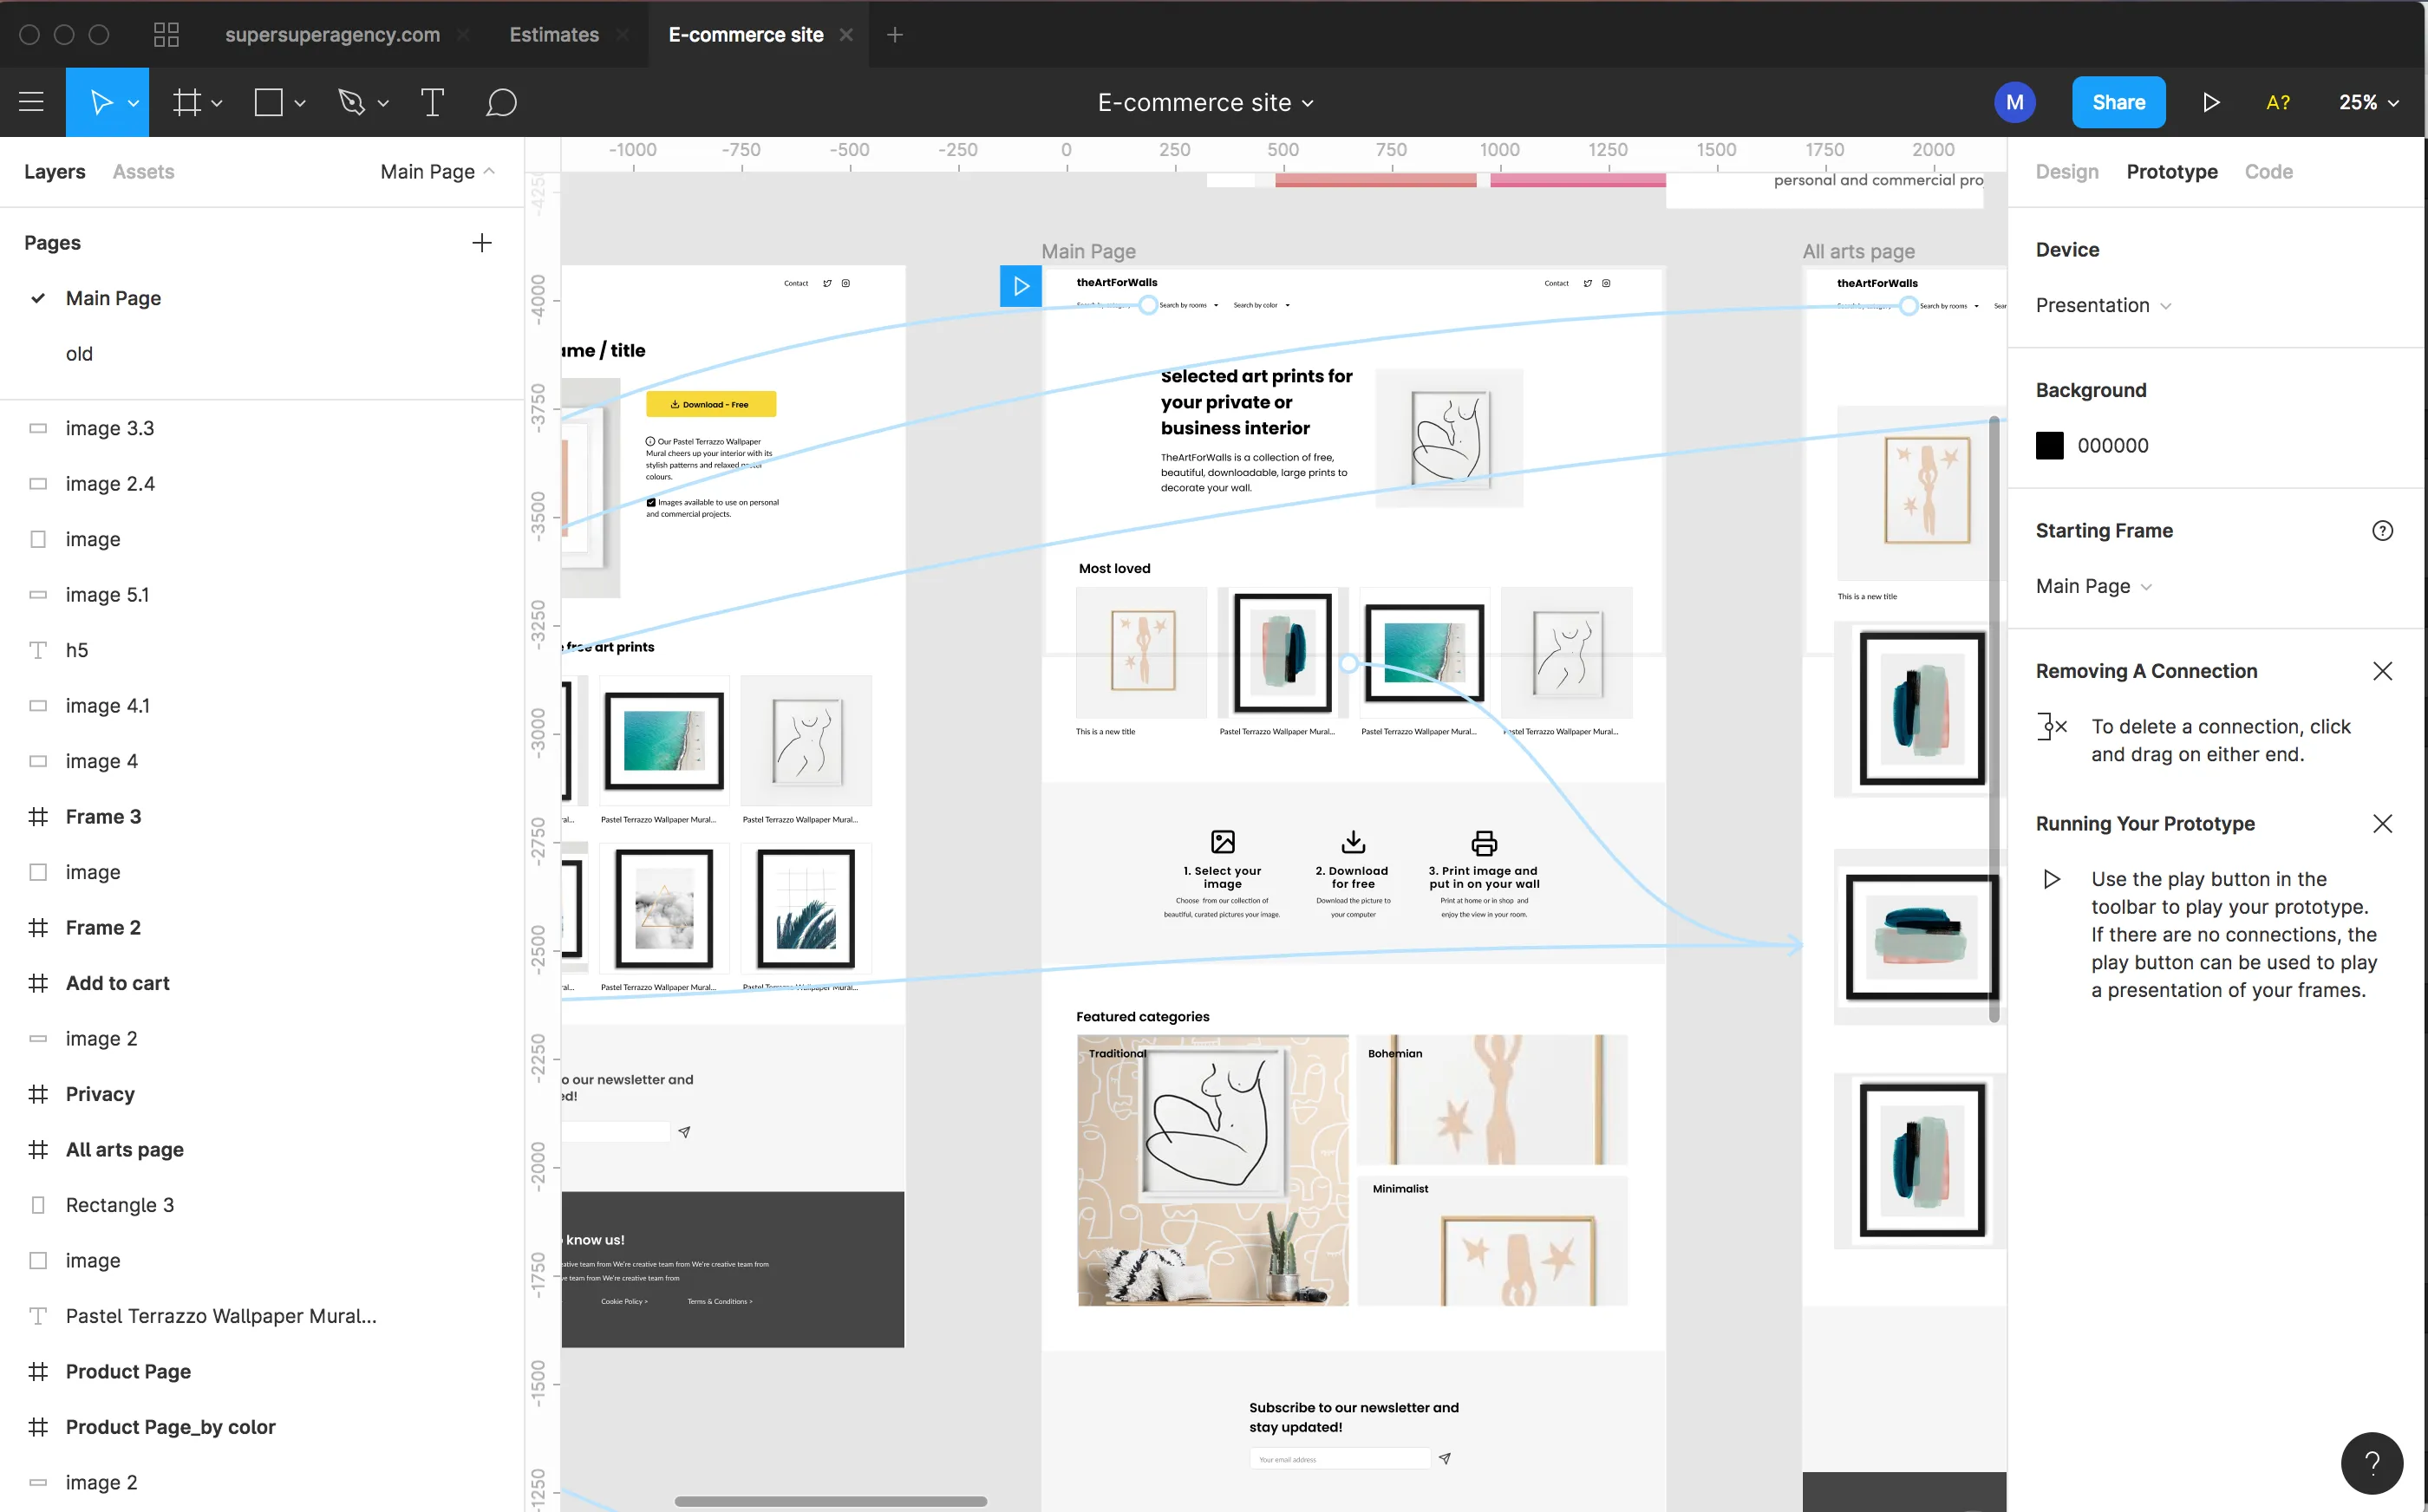The height and width of the screenshot is (1512, 2428).
Task: Add a new page with plus icon
Action: coord(482,243)
